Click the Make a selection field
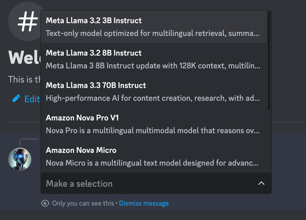Image resolution: width=306 pixels, height=220 pixels. pyautogui.click(x=156, y=183)
